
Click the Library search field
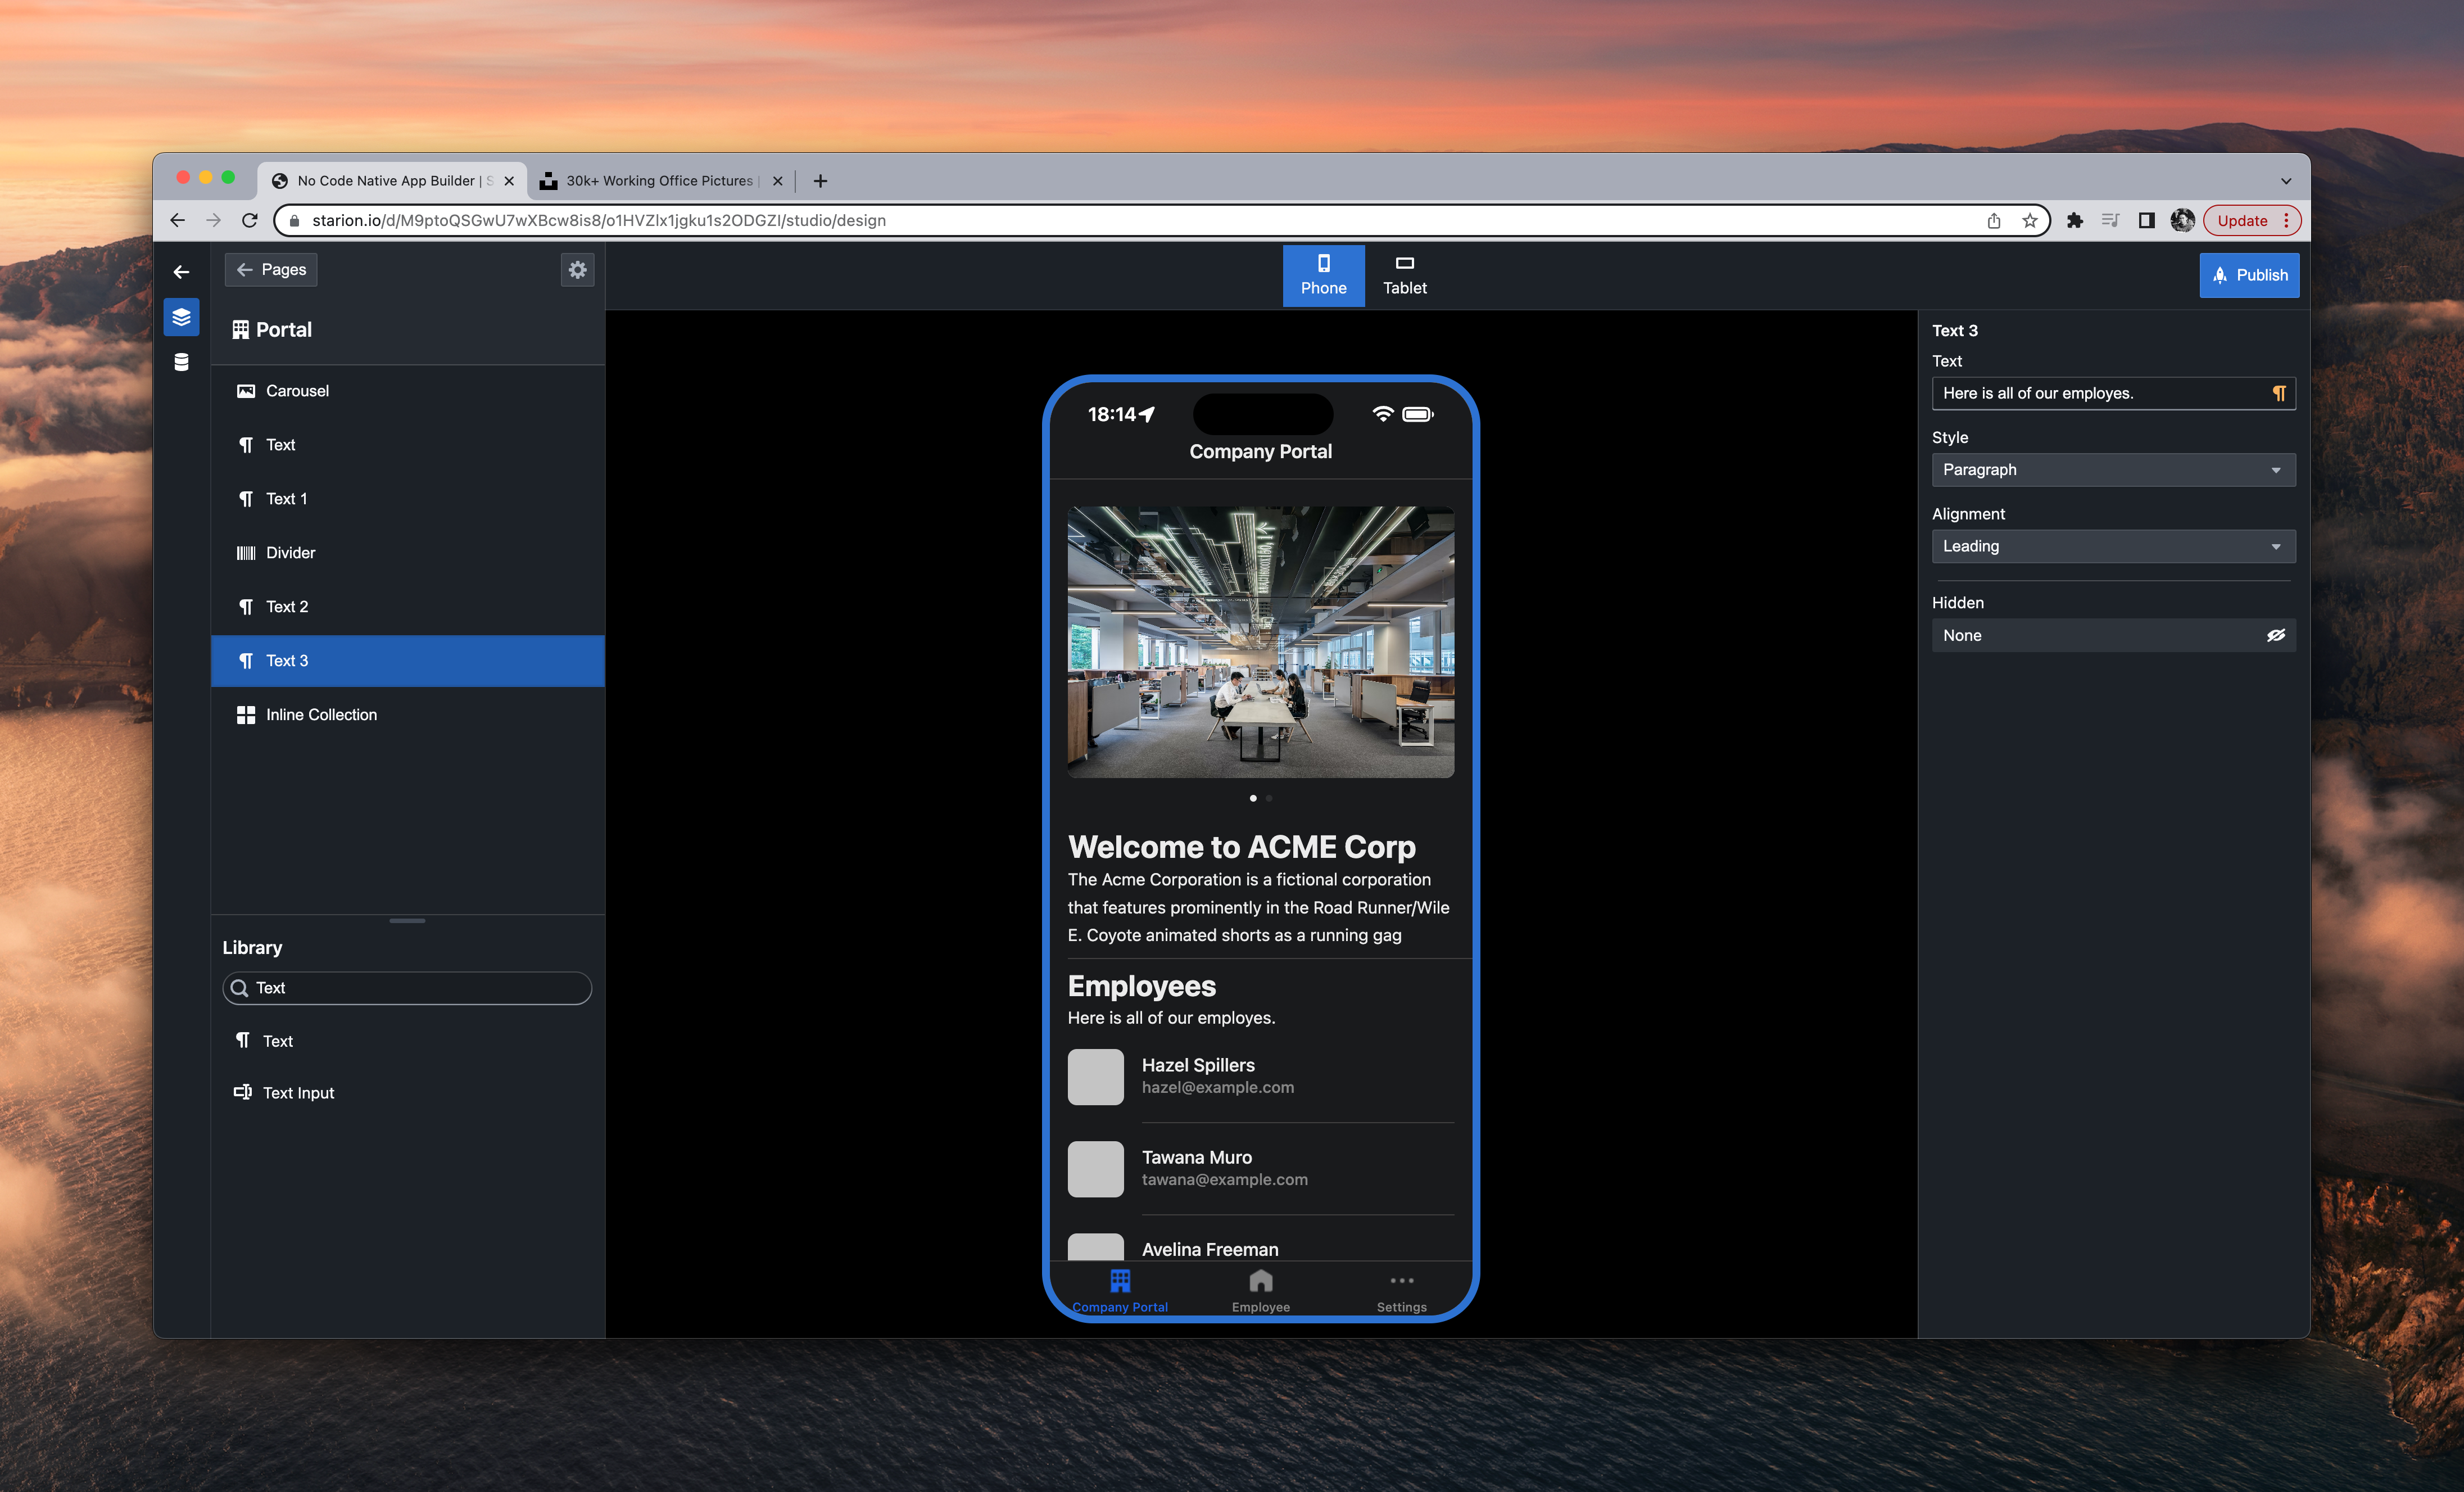click(407, 988)
